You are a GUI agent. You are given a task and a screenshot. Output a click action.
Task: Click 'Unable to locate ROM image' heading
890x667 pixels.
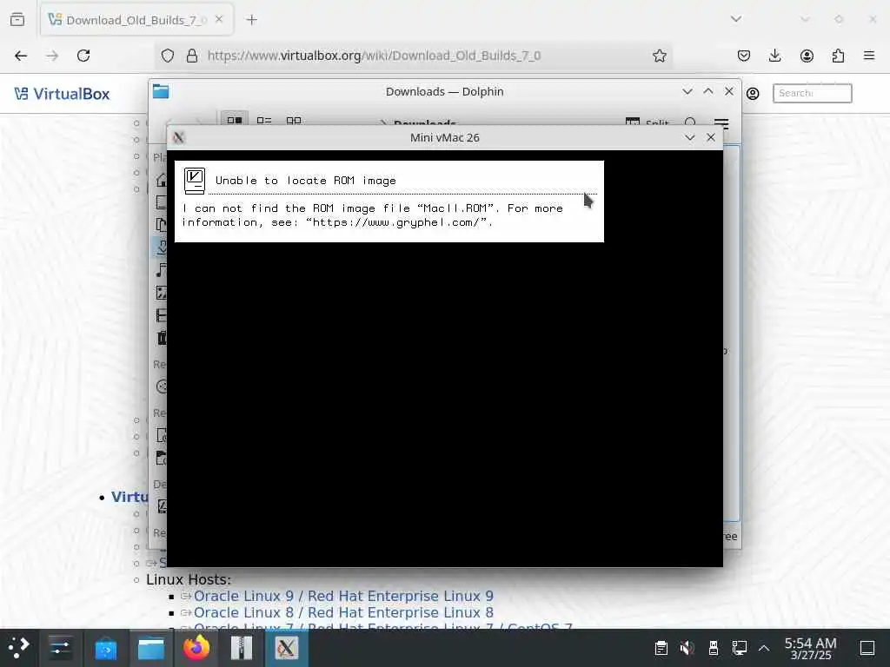(305, 181)
